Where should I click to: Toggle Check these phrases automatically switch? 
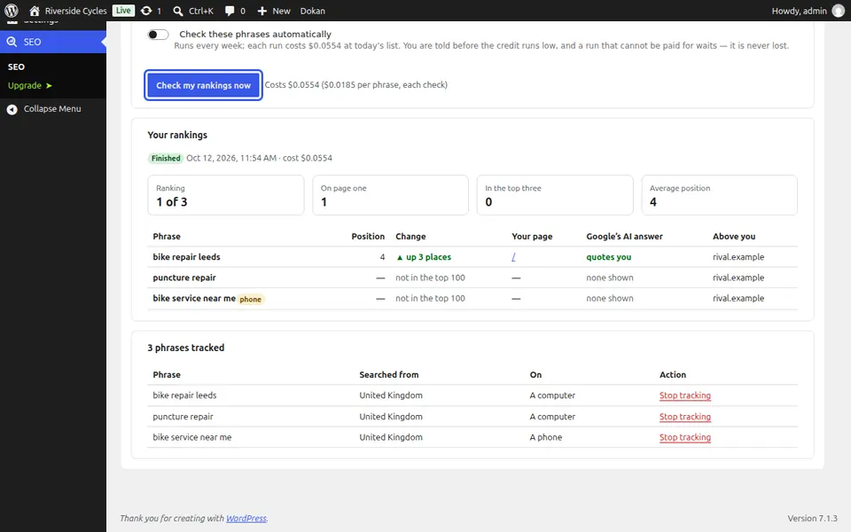click(x=158, y=35)
